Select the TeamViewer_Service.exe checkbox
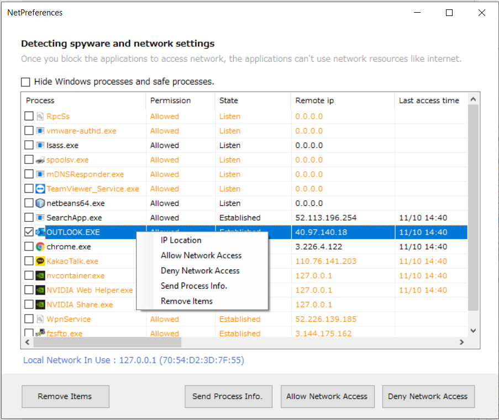Screen dimensions: 499x420 click(x=29, y=189)
